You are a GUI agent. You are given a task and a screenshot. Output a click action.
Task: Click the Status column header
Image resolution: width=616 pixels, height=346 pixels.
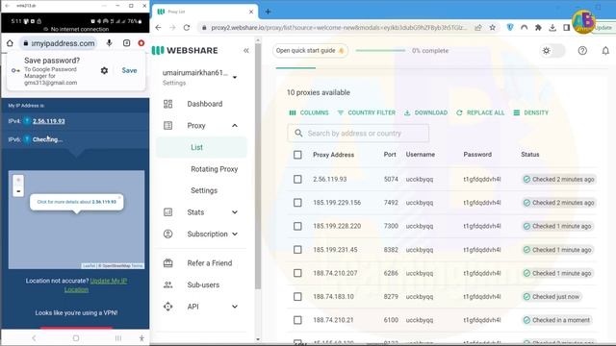point(530,155)
